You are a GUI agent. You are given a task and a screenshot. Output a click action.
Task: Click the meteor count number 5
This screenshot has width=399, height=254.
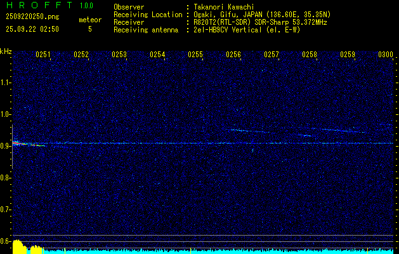[x=89, y=29]
